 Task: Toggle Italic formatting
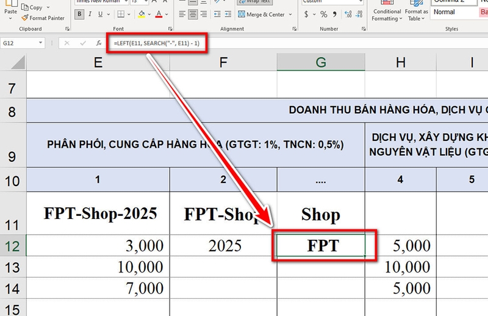pos(90,14)
